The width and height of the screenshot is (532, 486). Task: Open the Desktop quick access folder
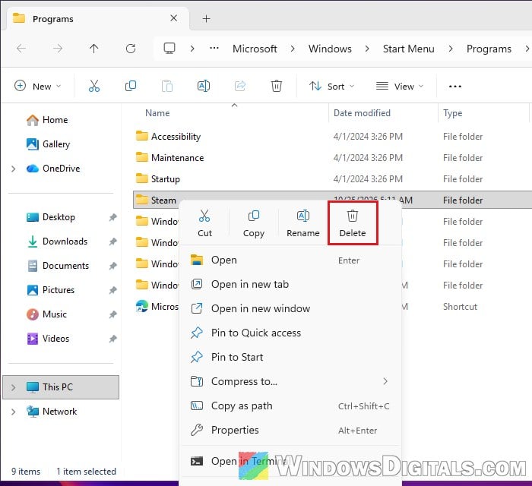tap(51, 217)
